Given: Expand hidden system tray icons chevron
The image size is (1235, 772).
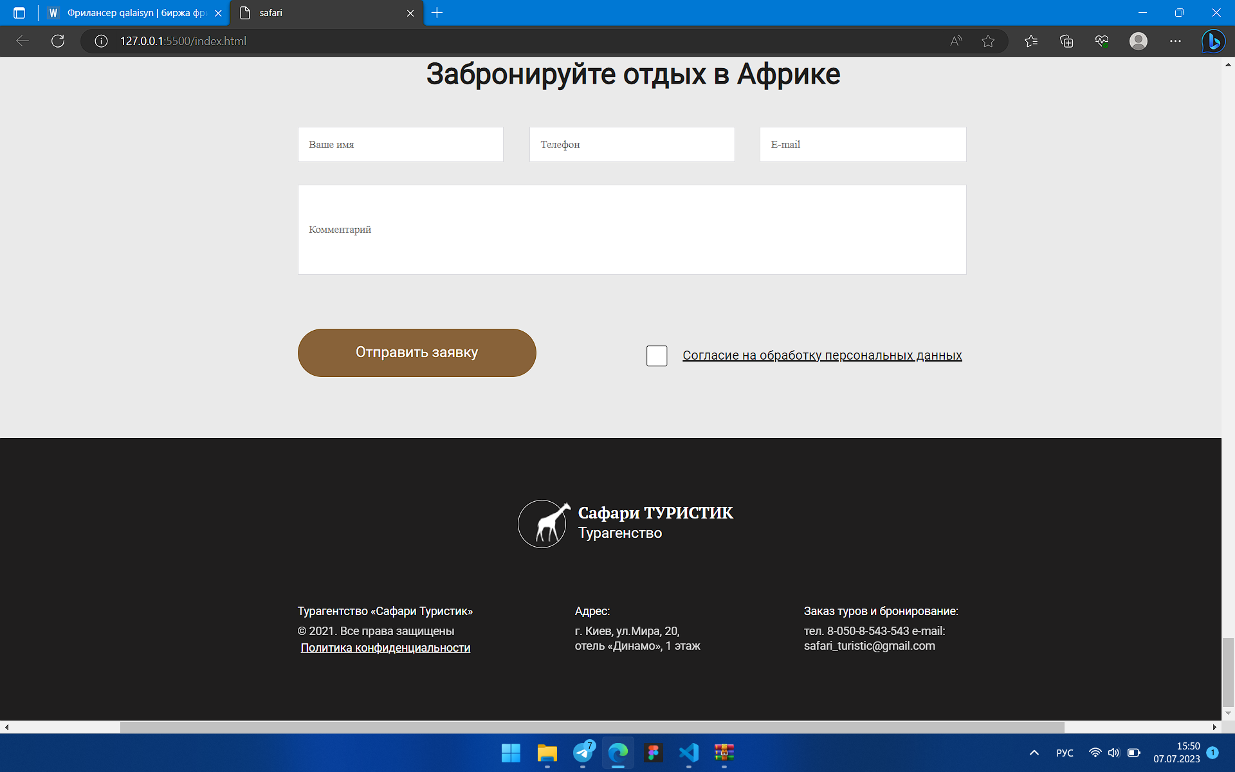Looking at the screenshot, I should tap(1034, 752).
